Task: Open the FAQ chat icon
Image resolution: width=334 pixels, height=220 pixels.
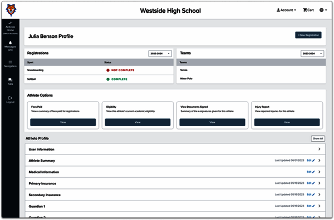Action: (x=10, y=80)
